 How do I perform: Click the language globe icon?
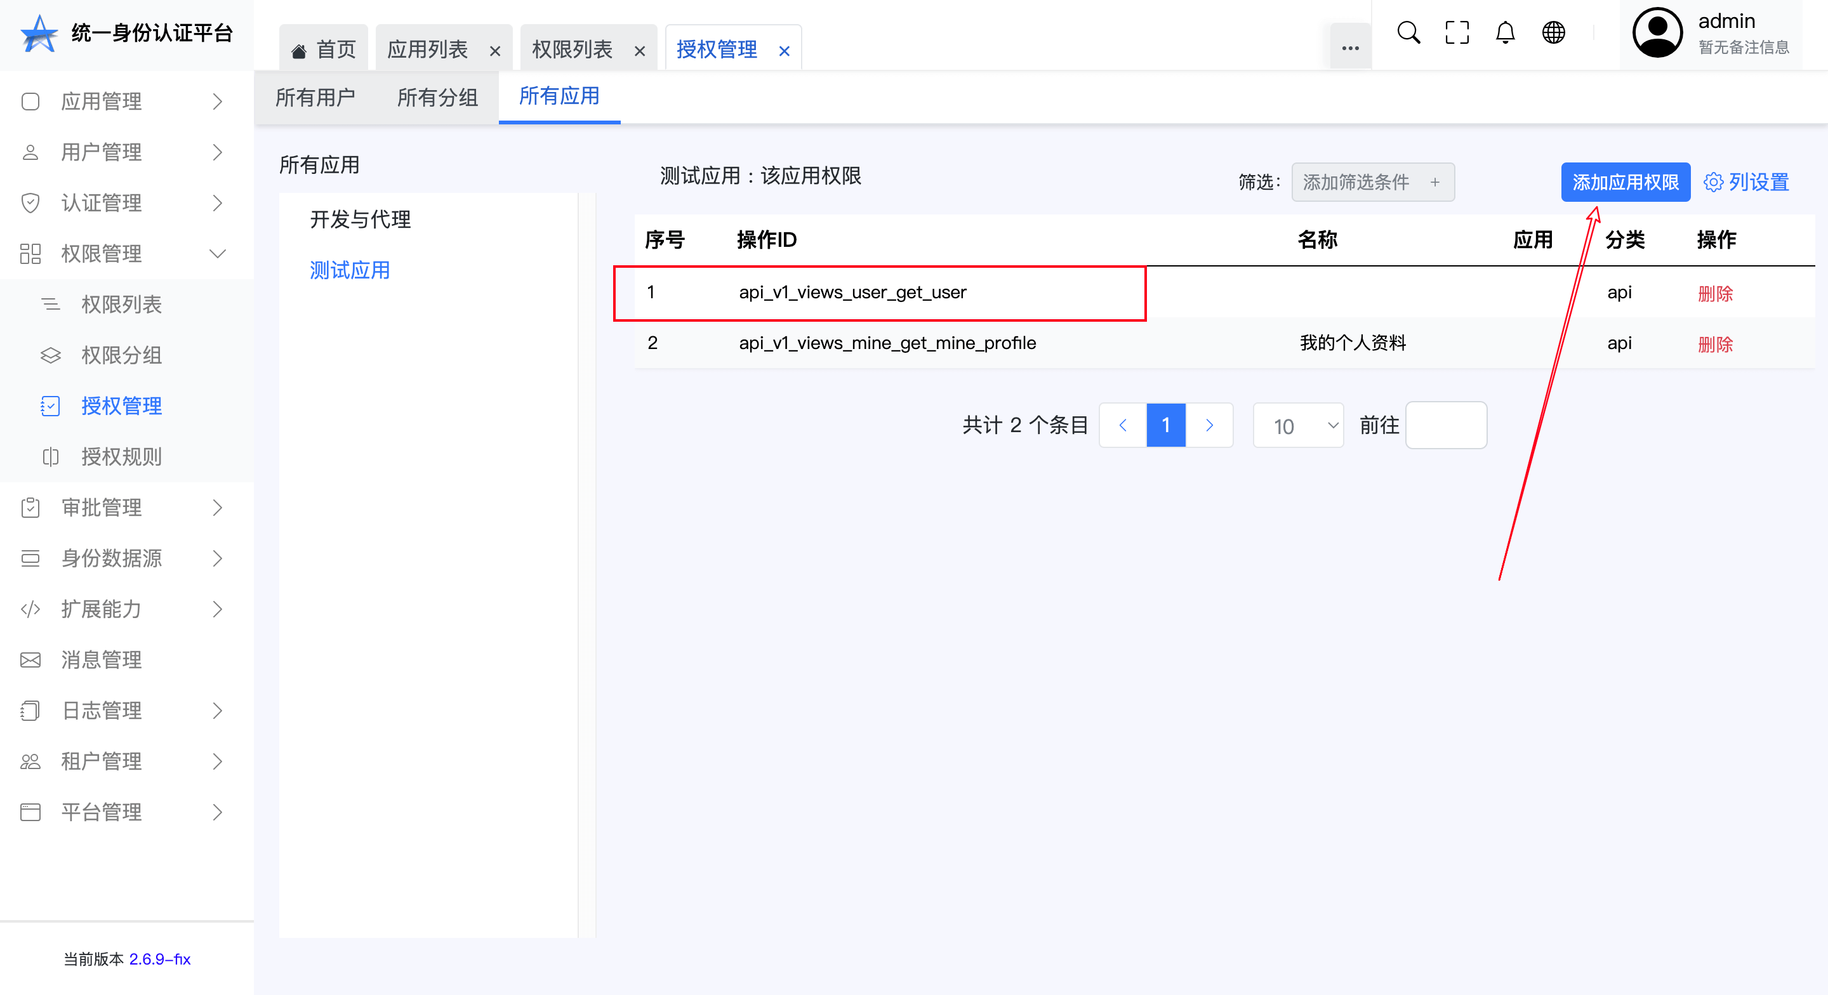pyautogui.click(x=1553, y=32)
